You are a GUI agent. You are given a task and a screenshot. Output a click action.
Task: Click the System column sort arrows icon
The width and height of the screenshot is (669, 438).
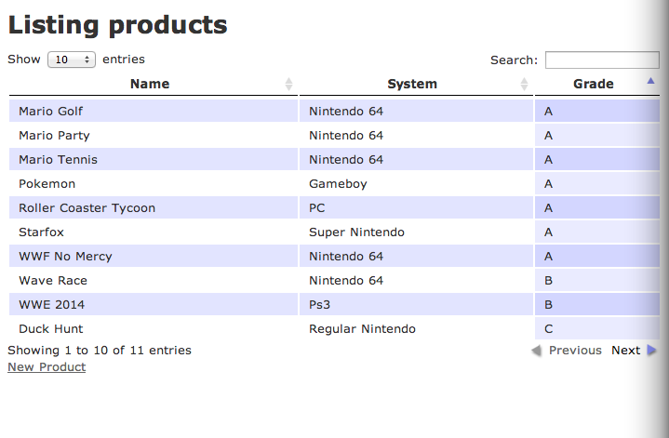[525, 84]
